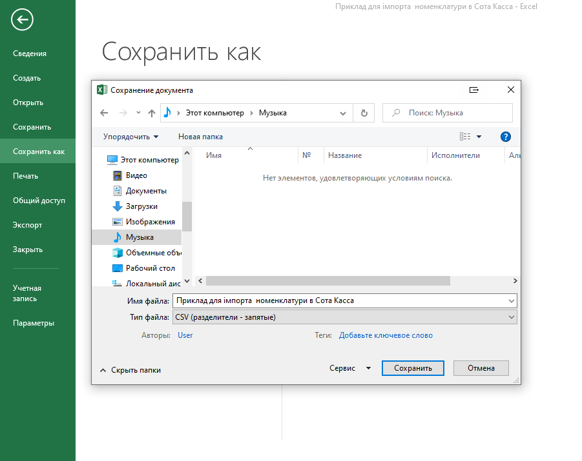
Task: Click the tree scrollbar up arrow
Action: pos(187,153)
